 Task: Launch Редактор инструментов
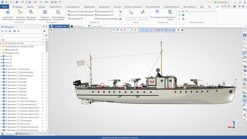(45, 15)
